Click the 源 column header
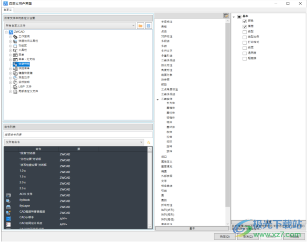 point(79,149)
